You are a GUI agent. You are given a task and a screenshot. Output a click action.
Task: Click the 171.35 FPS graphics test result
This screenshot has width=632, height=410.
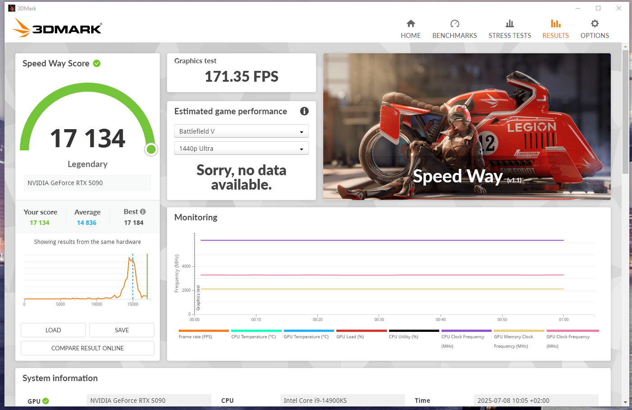(242, 77)
